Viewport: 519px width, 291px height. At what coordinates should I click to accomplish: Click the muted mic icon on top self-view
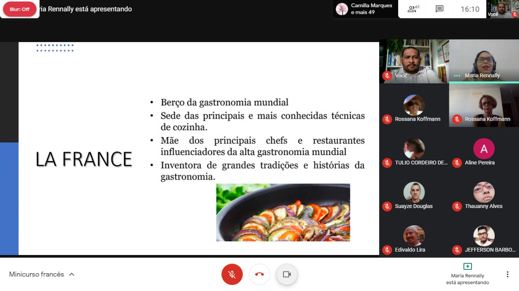515,14
